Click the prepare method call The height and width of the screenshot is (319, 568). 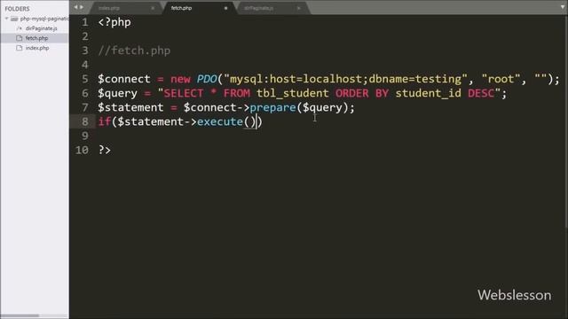click(272, 108)
